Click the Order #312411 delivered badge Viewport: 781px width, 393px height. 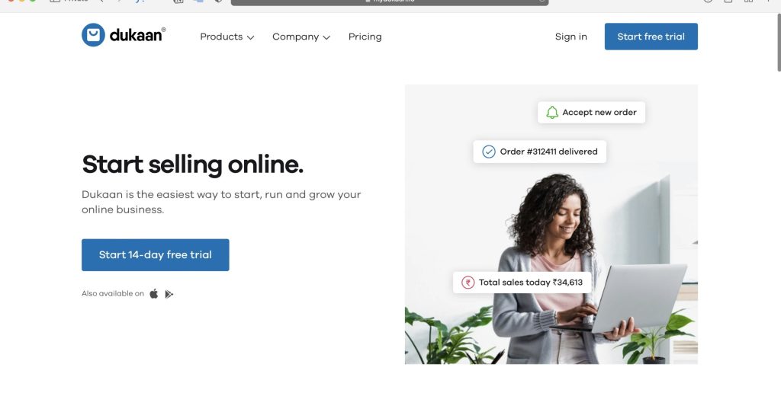[539, 152]
